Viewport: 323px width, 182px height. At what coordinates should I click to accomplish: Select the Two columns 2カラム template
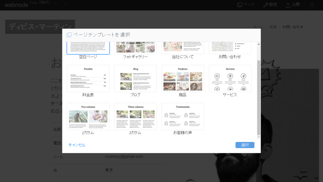(x=88, y=116)
